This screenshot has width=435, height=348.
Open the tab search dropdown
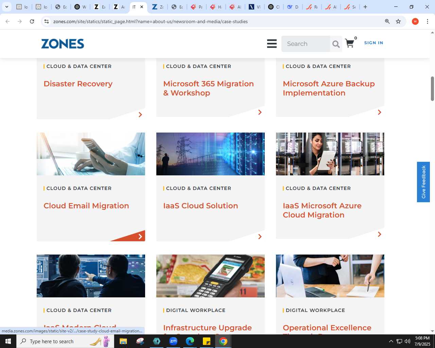pos(6,7)
